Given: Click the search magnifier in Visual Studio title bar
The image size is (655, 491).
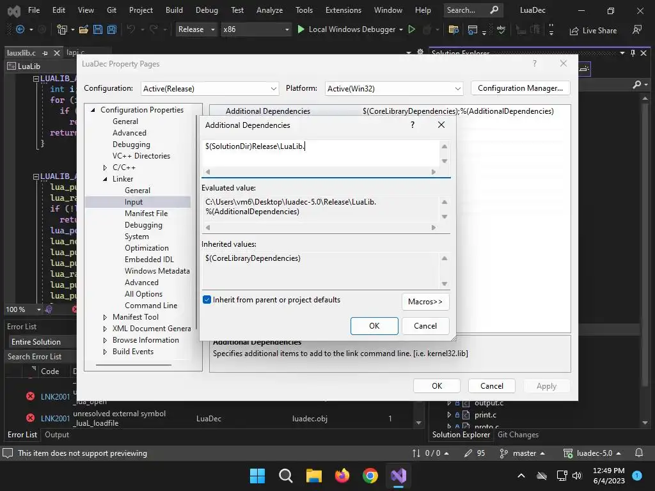Looking at the screenshot, I should pos(494,10).
